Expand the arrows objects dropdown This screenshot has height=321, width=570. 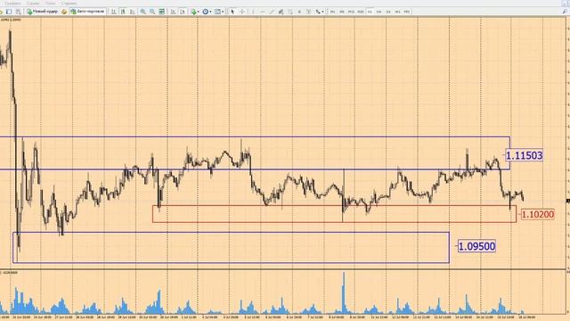tap(322, 12)
